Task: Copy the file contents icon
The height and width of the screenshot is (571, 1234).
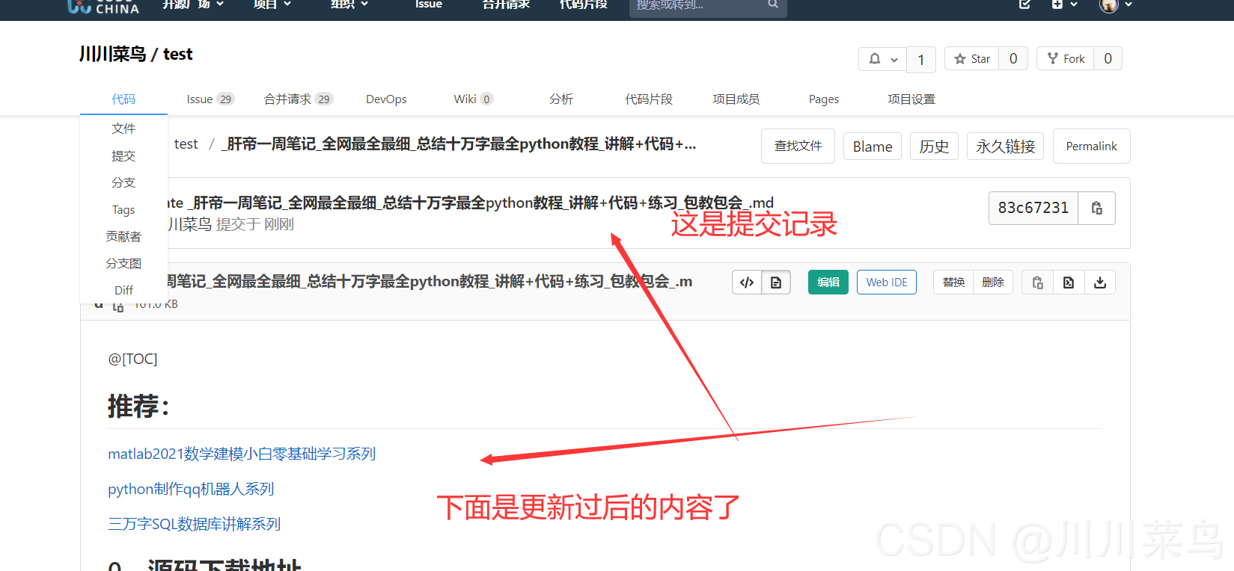Action: (1037, 283)
